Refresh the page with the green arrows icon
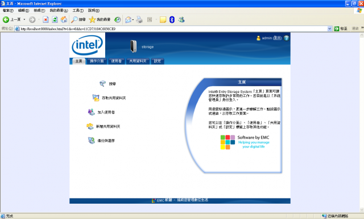The width and height of the screenshot is (364, 219). [x=55, y=20]
